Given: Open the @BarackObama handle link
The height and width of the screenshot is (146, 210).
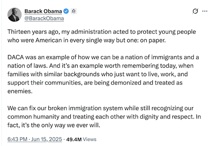Looking at the screenshot, I should click(x=44, y=18).
